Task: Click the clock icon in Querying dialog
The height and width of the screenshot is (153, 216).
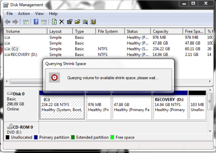Action: 54,77
